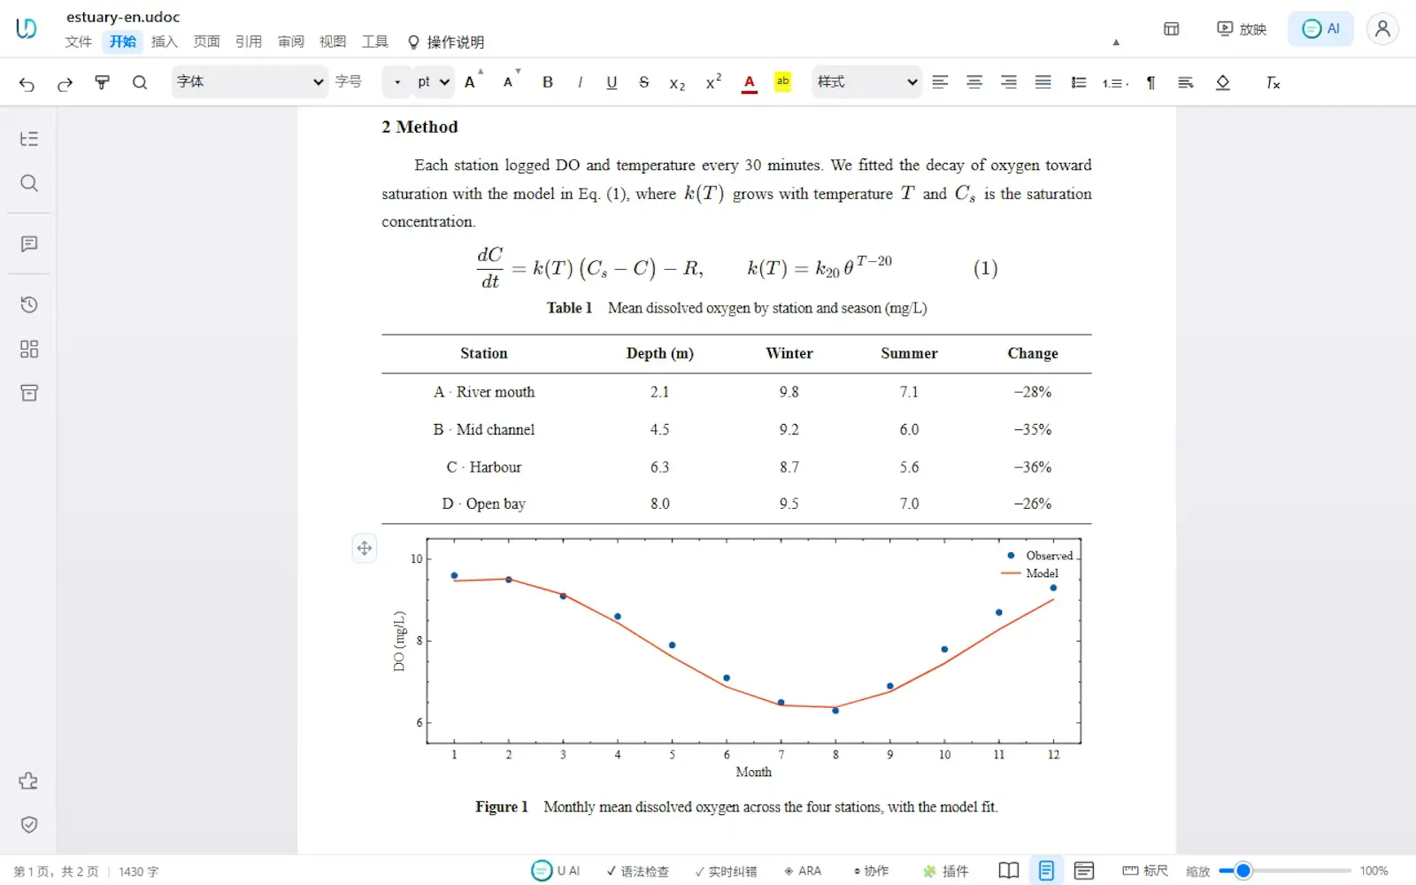Image resolution: width=1416 pixels, height=885 pixels.
Task: Pick the red font color swatch
Action: pos(750,83)
